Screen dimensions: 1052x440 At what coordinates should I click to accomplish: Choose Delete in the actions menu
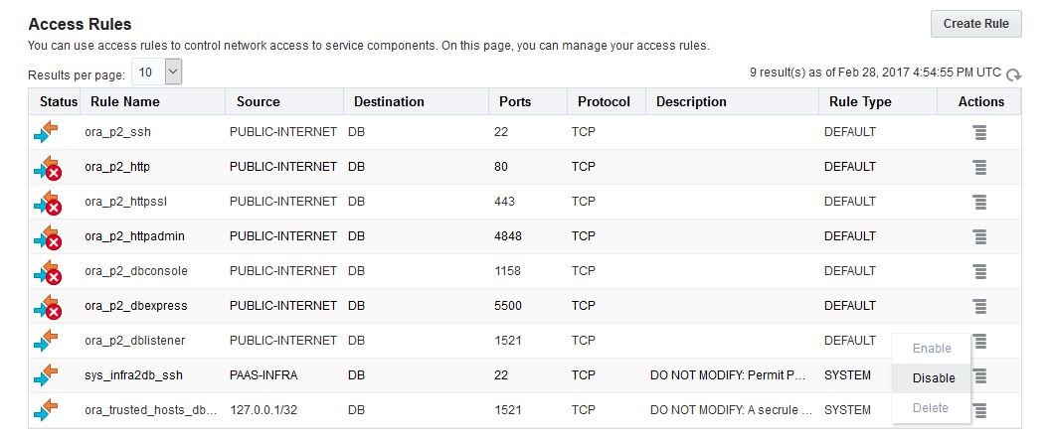click(x=931, y=407)
